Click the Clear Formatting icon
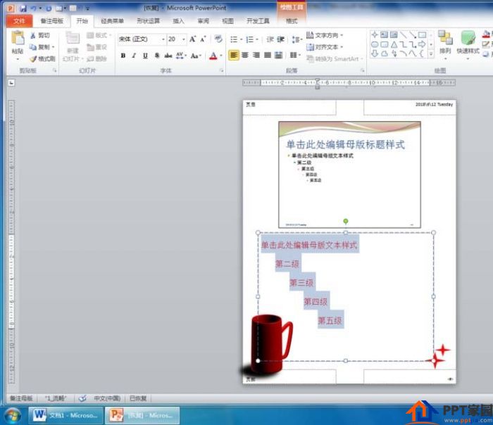The width and height of the screenshot is (493, 425). pyautogui.click(x=218, y=39)
